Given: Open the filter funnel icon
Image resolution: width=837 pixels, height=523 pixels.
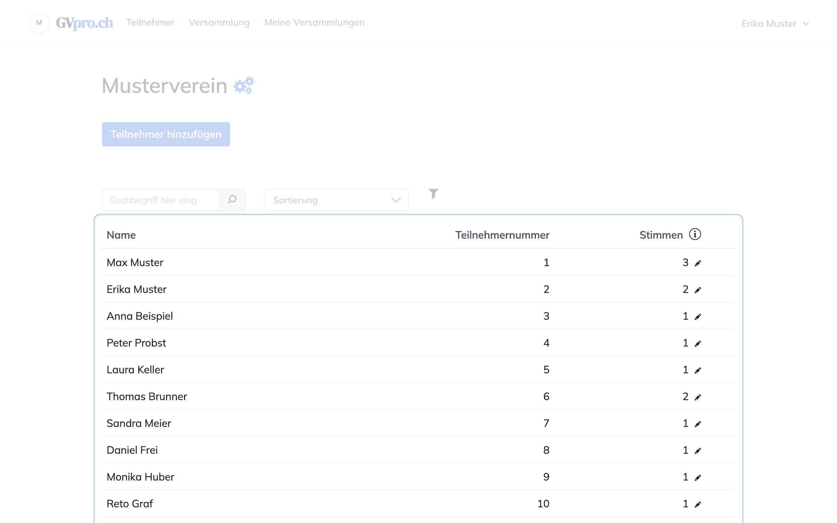Looking at the screenshot, I should pyautogui.click(x=433, y=194).
